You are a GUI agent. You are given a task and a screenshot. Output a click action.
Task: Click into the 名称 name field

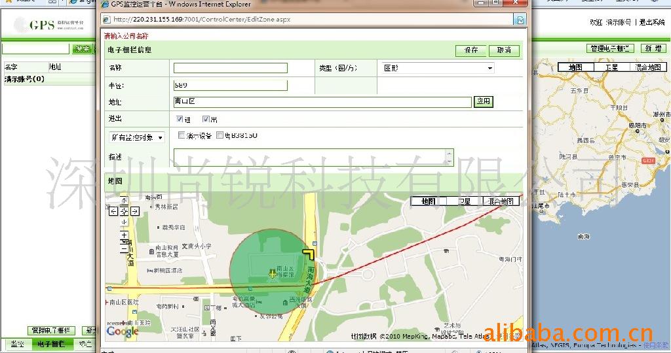[230, 68]
